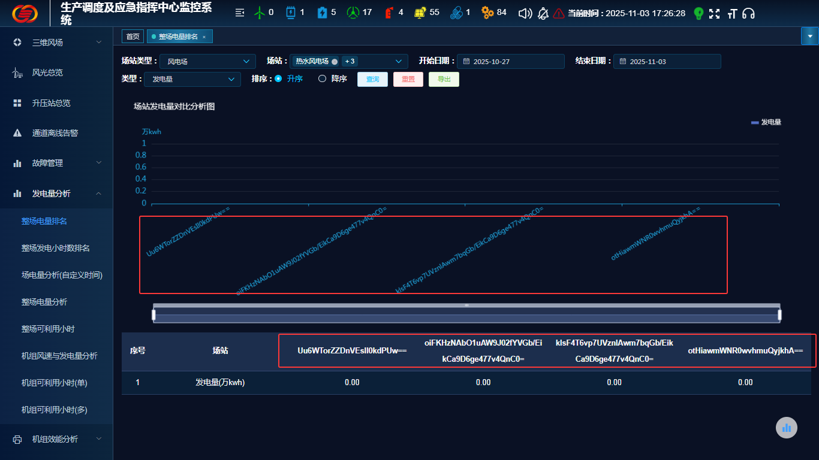Switch to the 首页 tab
The image size is (819, 460).
point(133,37)
